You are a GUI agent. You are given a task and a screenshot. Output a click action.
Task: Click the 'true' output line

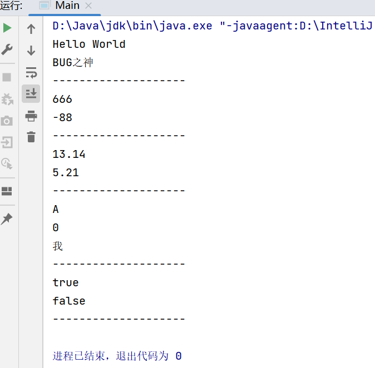tap(66, 283)
